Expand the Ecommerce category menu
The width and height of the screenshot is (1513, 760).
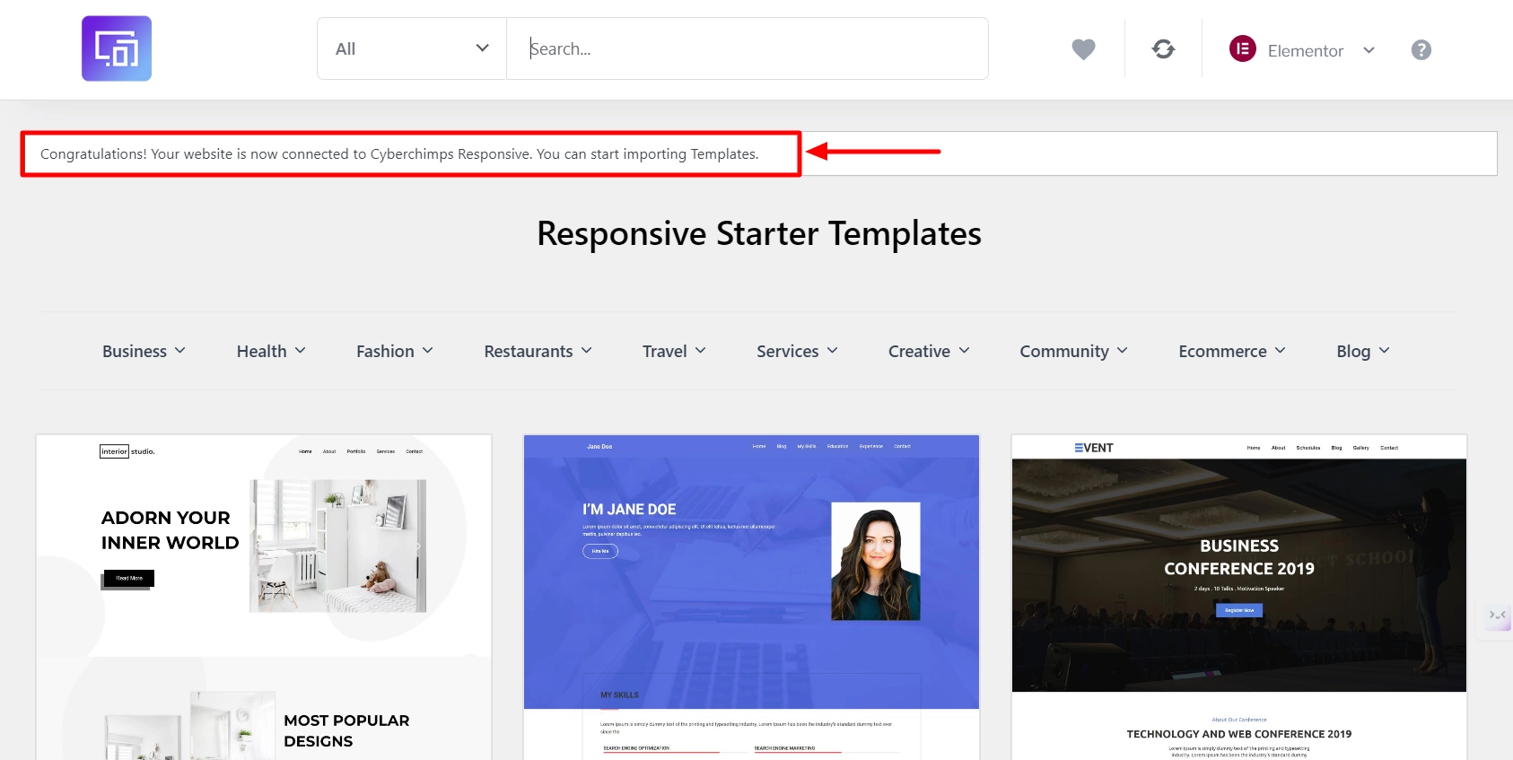1232,351
